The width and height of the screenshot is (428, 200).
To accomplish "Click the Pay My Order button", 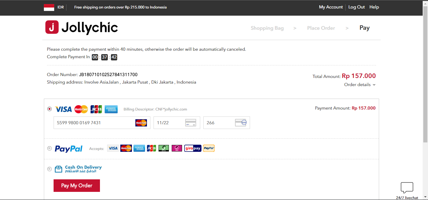I will pyautogui.click(x=77, y=186).
